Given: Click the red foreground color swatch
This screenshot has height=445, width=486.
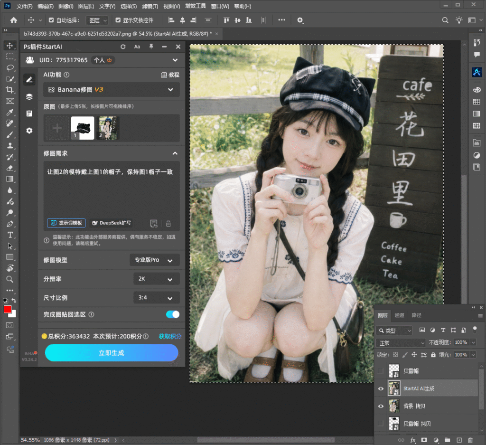Looking at the screenshot, I should [x=8, y=309].
